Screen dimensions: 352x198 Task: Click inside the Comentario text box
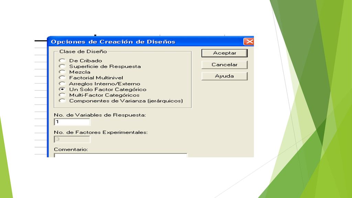pyautogui.click(x=121, y=155)
